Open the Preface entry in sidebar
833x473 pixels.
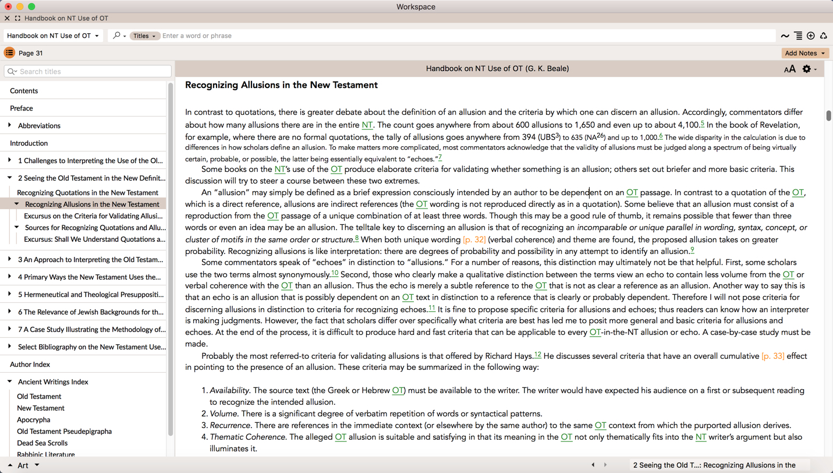pos(21,108)
